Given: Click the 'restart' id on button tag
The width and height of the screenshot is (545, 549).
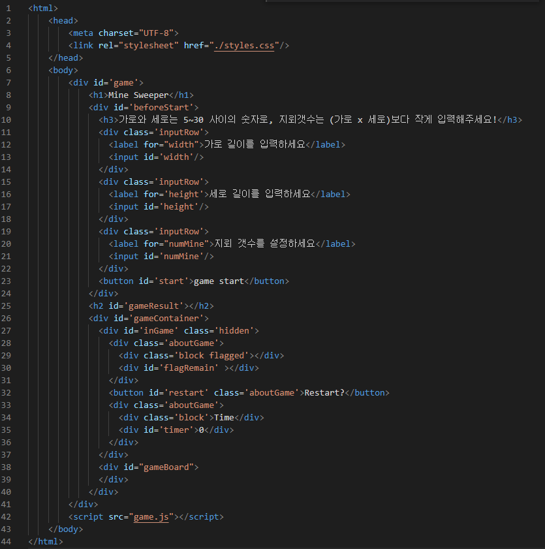Looking at the screenshot, I should 186,393.
